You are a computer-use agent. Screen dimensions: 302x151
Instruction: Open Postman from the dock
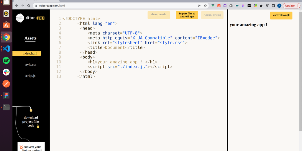pos(6,84)
